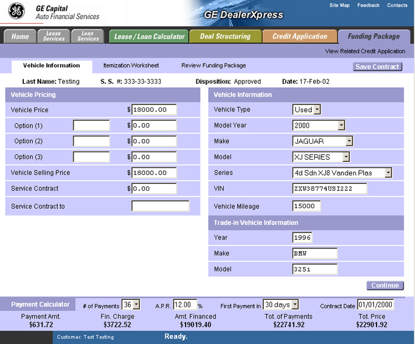Click the Customer: Test Testing status text
Image resolution: width=415 pixels, height=344 pixels.
85,337
